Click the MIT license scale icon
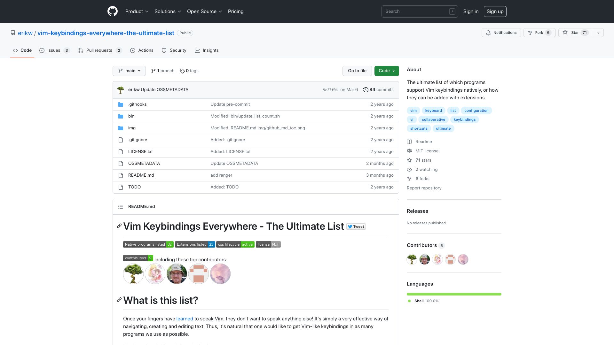614x345 pixels. click(x=409, y=151)
